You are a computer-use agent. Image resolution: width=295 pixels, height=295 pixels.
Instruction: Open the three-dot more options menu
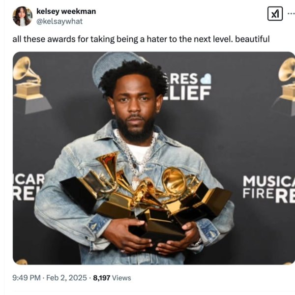pos(291,14)
